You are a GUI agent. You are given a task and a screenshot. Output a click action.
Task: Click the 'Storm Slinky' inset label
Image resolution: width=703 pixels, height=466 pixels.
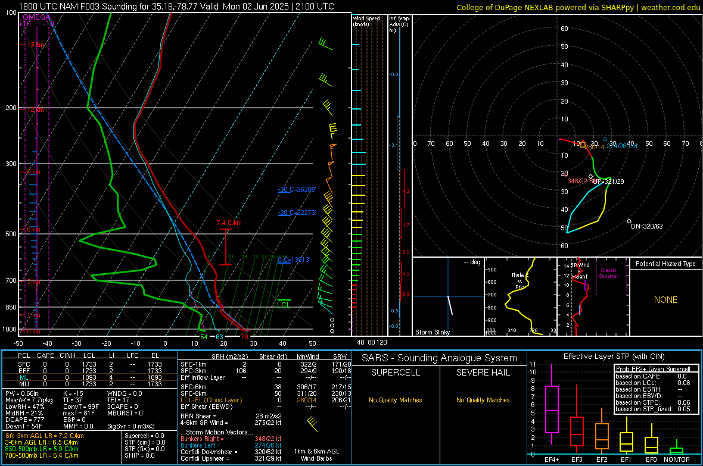[432, 332]
